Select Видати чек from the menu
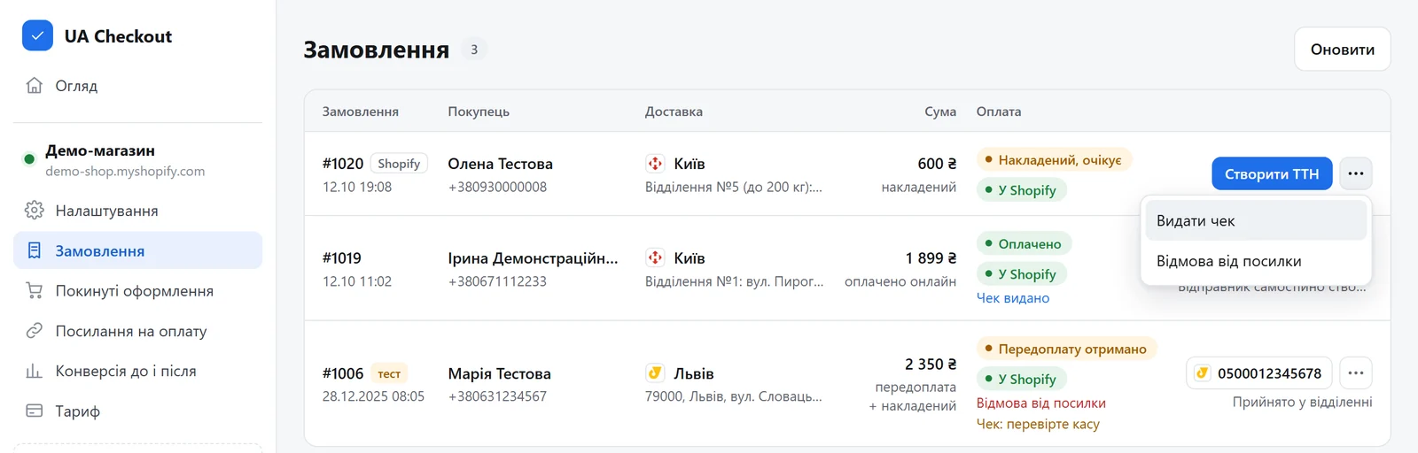Screen dimensions: 1418x453 coord(1256,221)
